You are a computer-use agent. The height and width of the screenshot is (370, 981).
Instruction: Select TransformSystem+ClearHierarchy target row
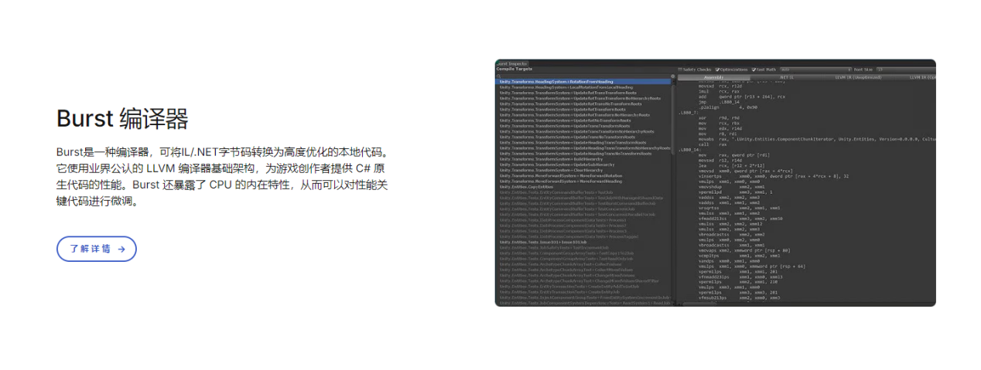(x=583, y=170)
